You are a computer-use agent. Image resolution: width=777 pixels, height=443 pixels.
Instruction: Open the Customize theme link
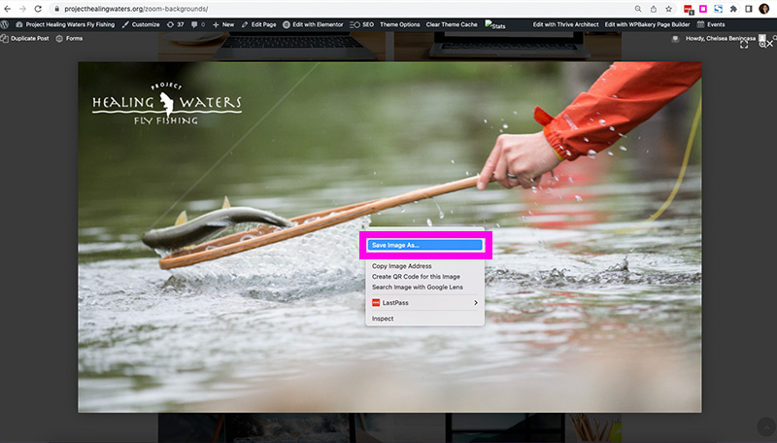coord(141,24)
